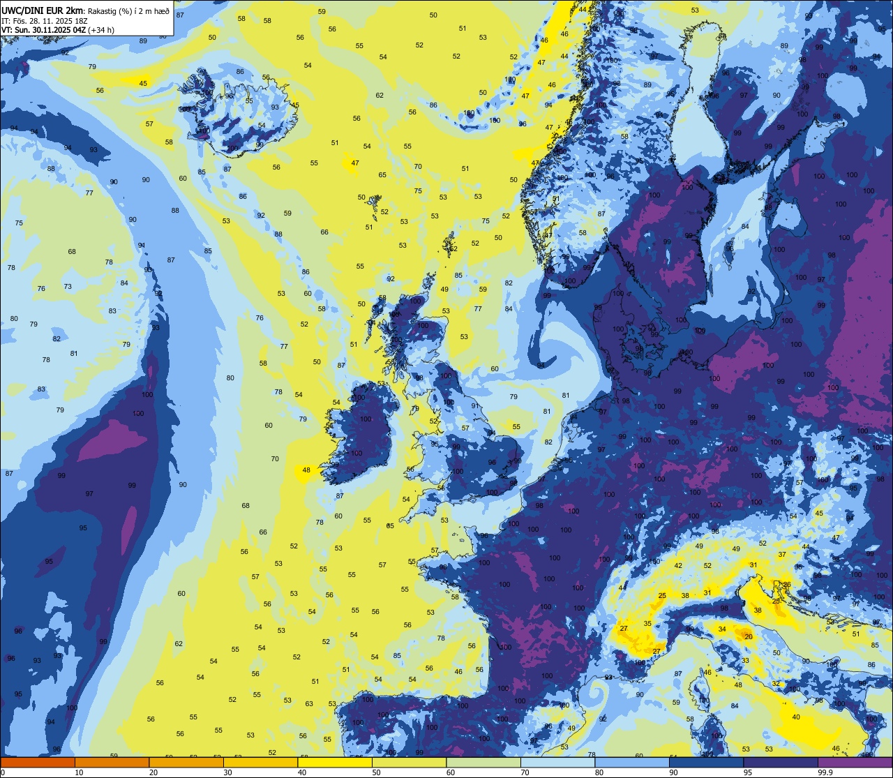This screenshot has height=778, width=893.
Task: Click the legend segment between 10 and 20
Action: coord(112,763)
